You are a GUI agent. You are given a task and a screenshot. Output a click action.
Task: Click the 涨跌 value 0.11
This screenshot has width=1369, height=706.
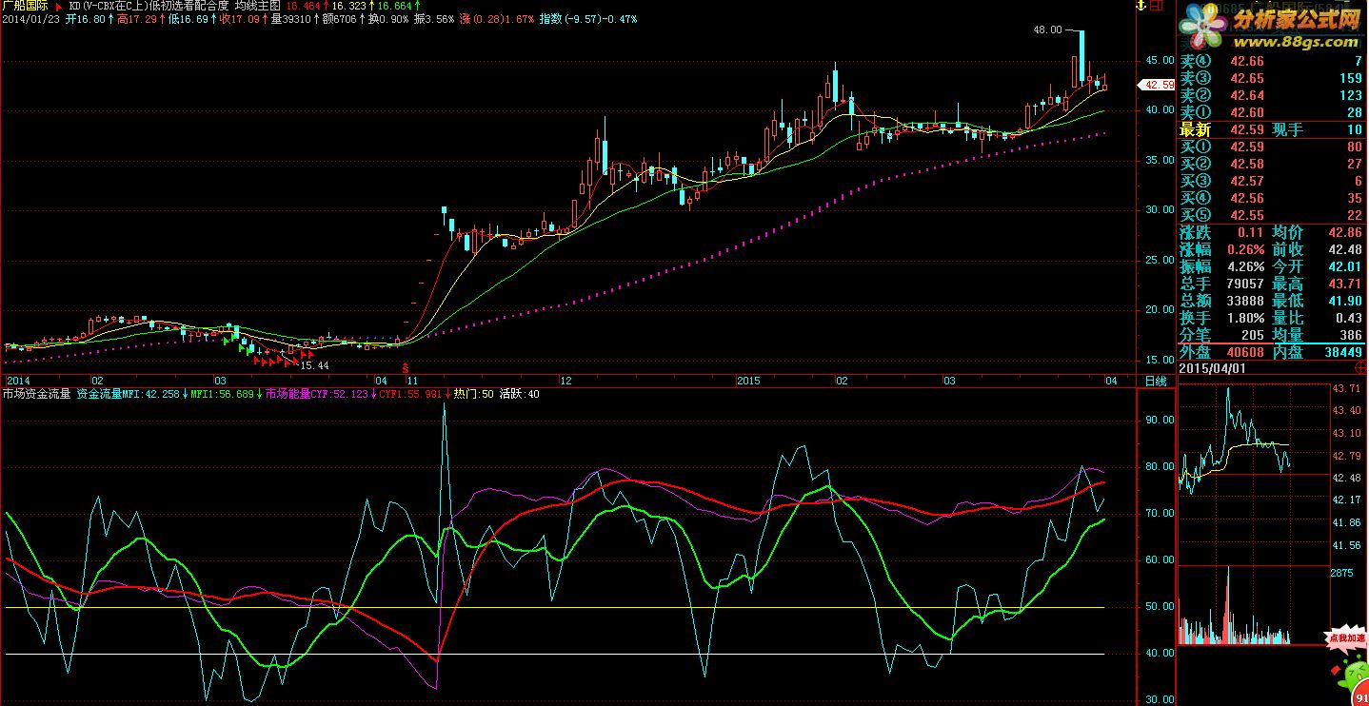(1250, 232)
